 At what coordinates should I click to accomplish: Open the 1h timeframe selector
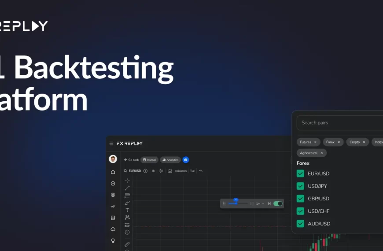[x=153, y=171]
